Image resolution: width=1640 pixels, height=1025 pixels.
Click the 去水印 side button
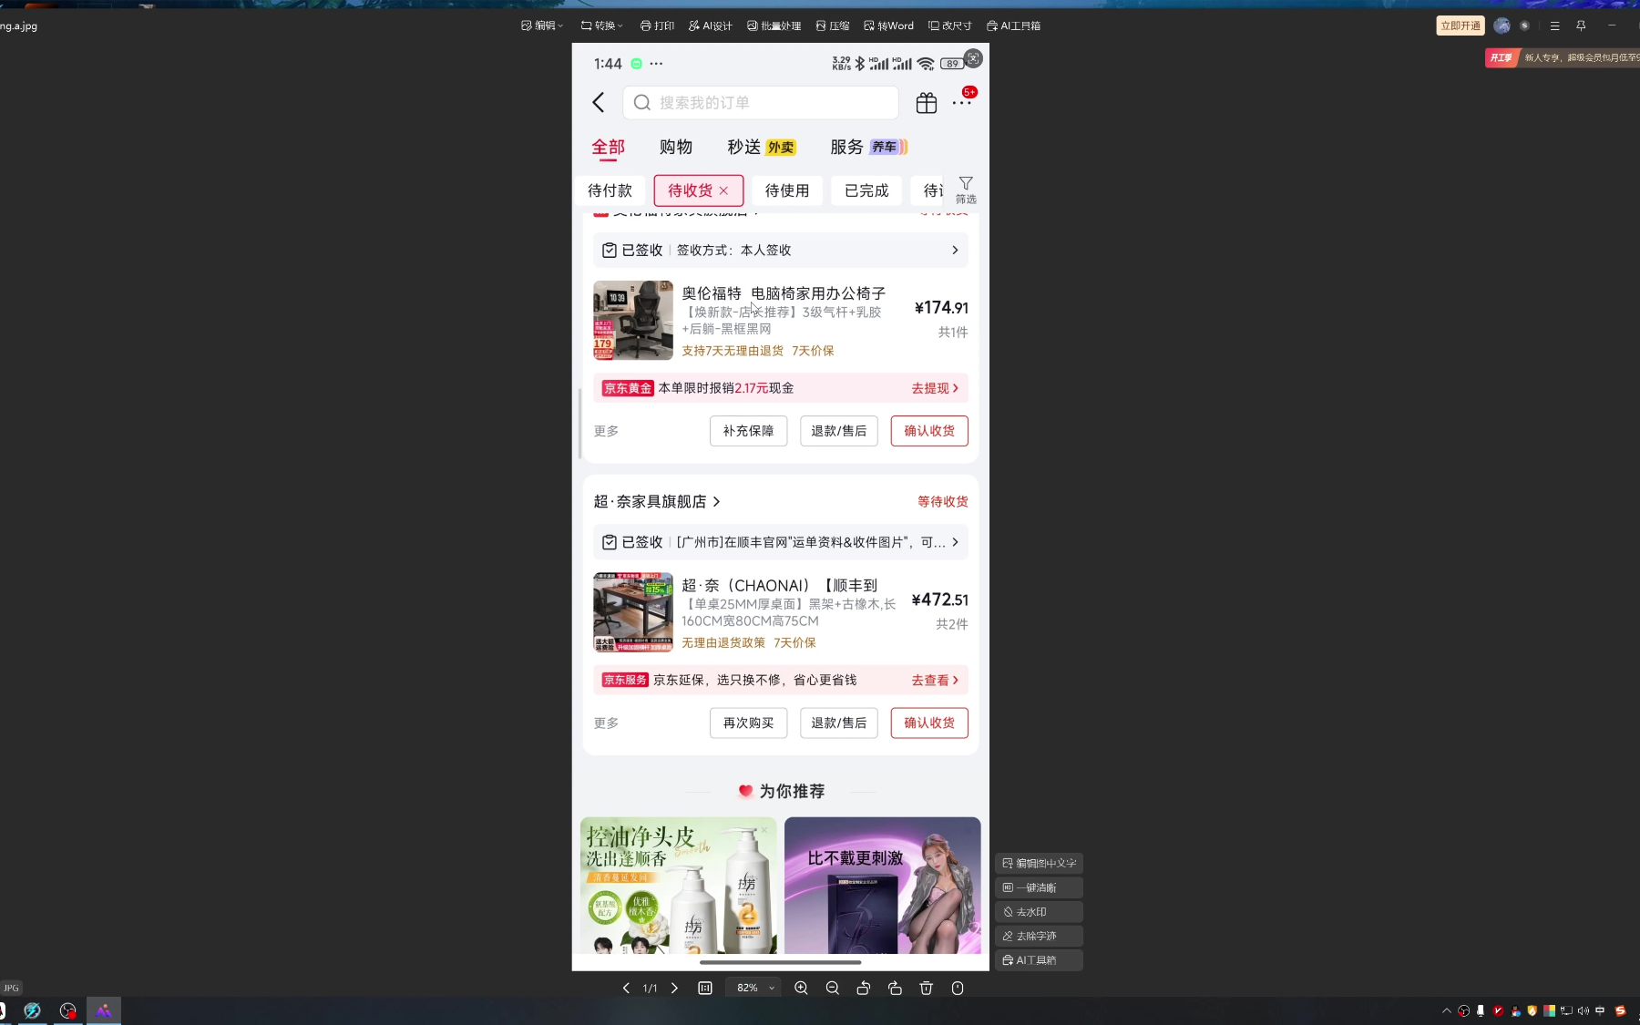[1039, 911]
